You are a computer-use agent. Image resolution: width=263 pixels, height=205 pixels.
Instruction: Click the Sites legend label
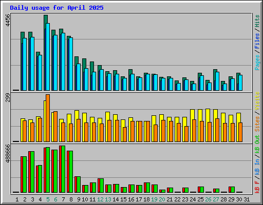tap(257, 124)
